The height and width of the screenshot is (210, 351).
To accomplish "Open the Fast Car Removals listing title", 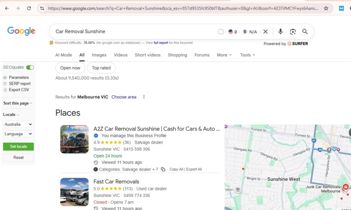I will [x=116, y=182].
